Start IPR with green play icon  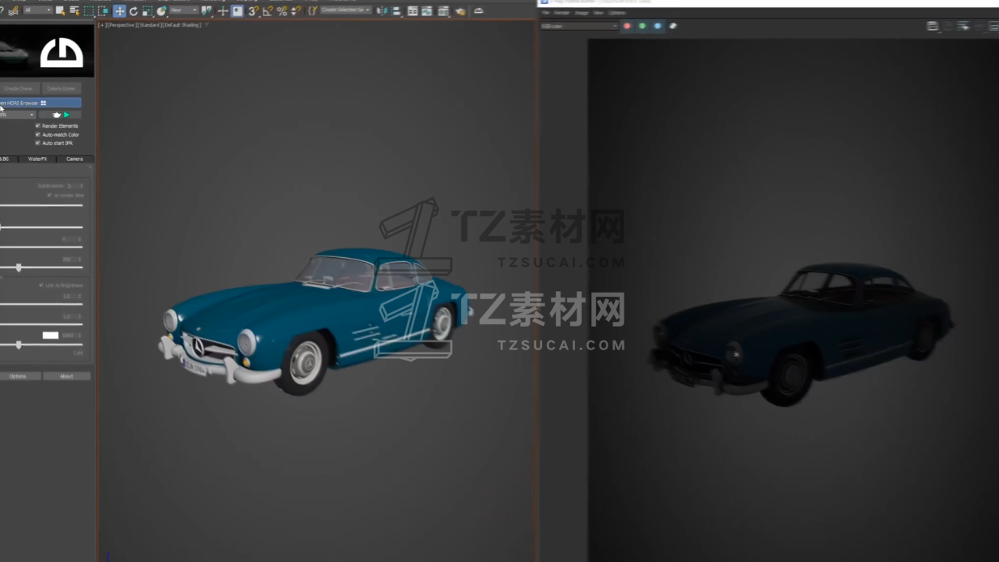pyautogui.click(x=67, y=115)
